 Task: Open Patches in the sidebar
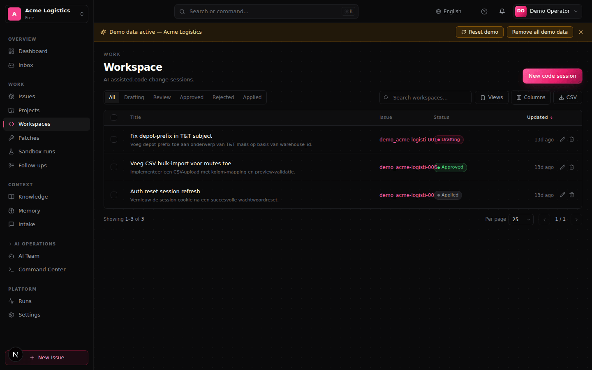tap(46, 138)
